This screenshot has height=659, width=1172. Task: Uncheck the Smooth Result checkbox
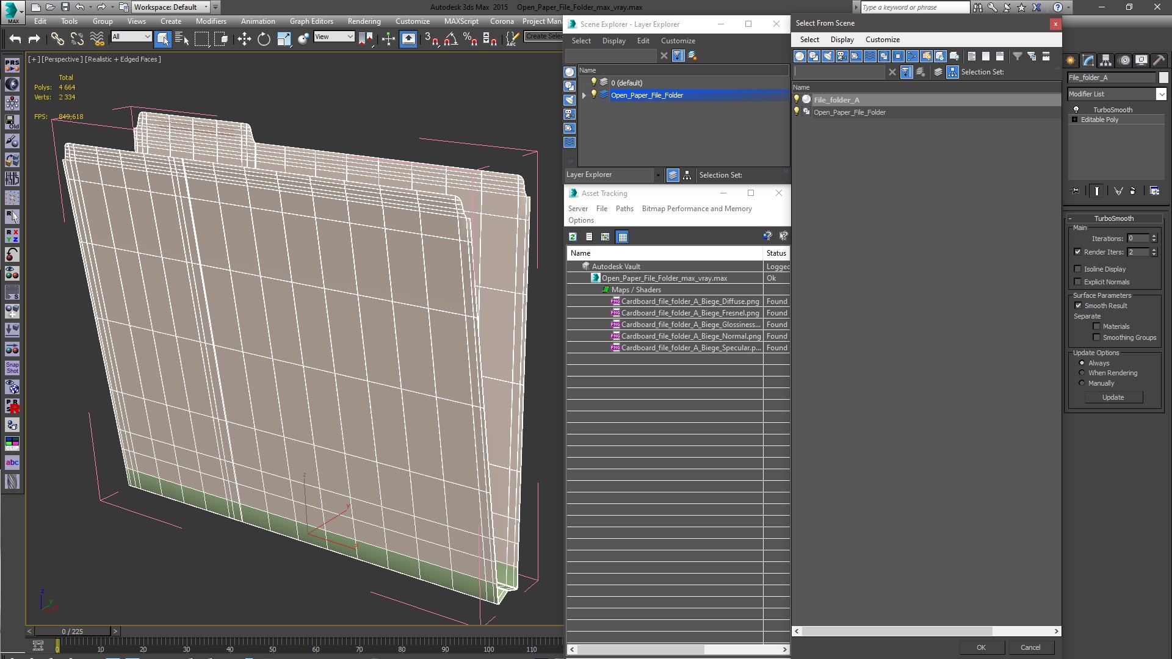(1078, 306)
